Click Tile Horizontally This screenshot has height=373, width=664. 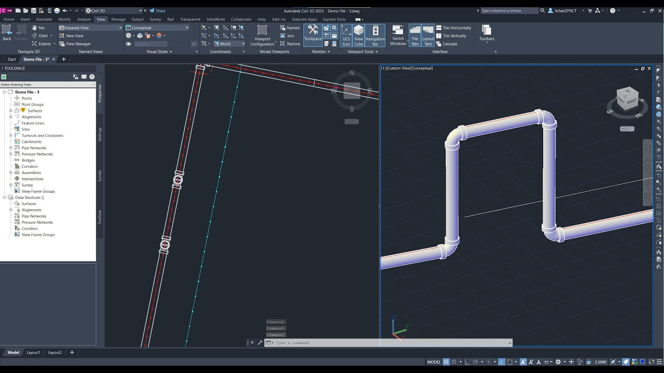453,28
